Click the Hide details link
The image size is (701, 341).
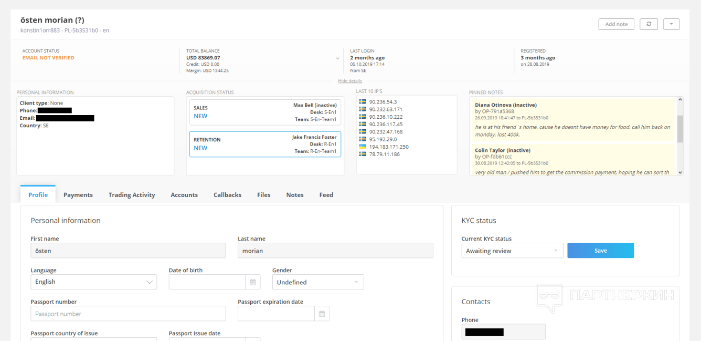350,81
